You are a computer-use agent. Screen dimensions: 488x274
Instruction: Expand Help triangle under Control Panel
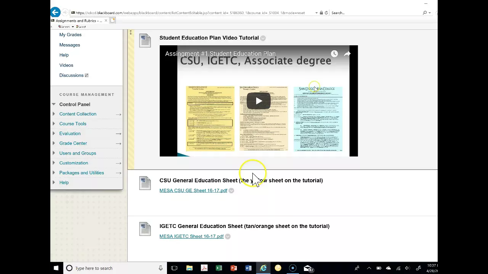pos(54,183)
